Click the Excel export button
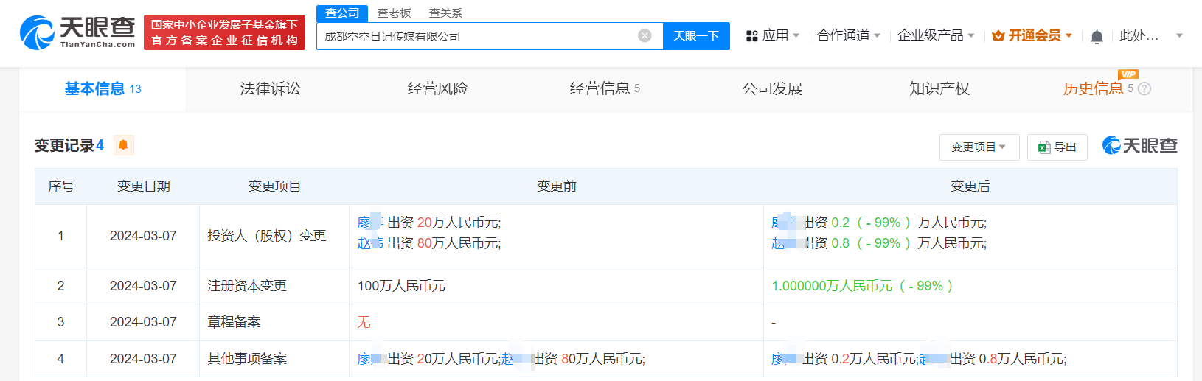Image resolution: width=1202 pixels, height=381 pixels. pos(1057,147)
